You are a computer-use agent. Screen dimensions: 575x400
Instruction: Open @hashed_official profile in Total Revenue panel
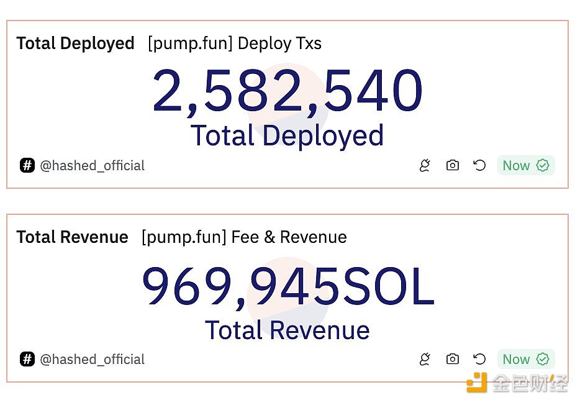(92, 359)
